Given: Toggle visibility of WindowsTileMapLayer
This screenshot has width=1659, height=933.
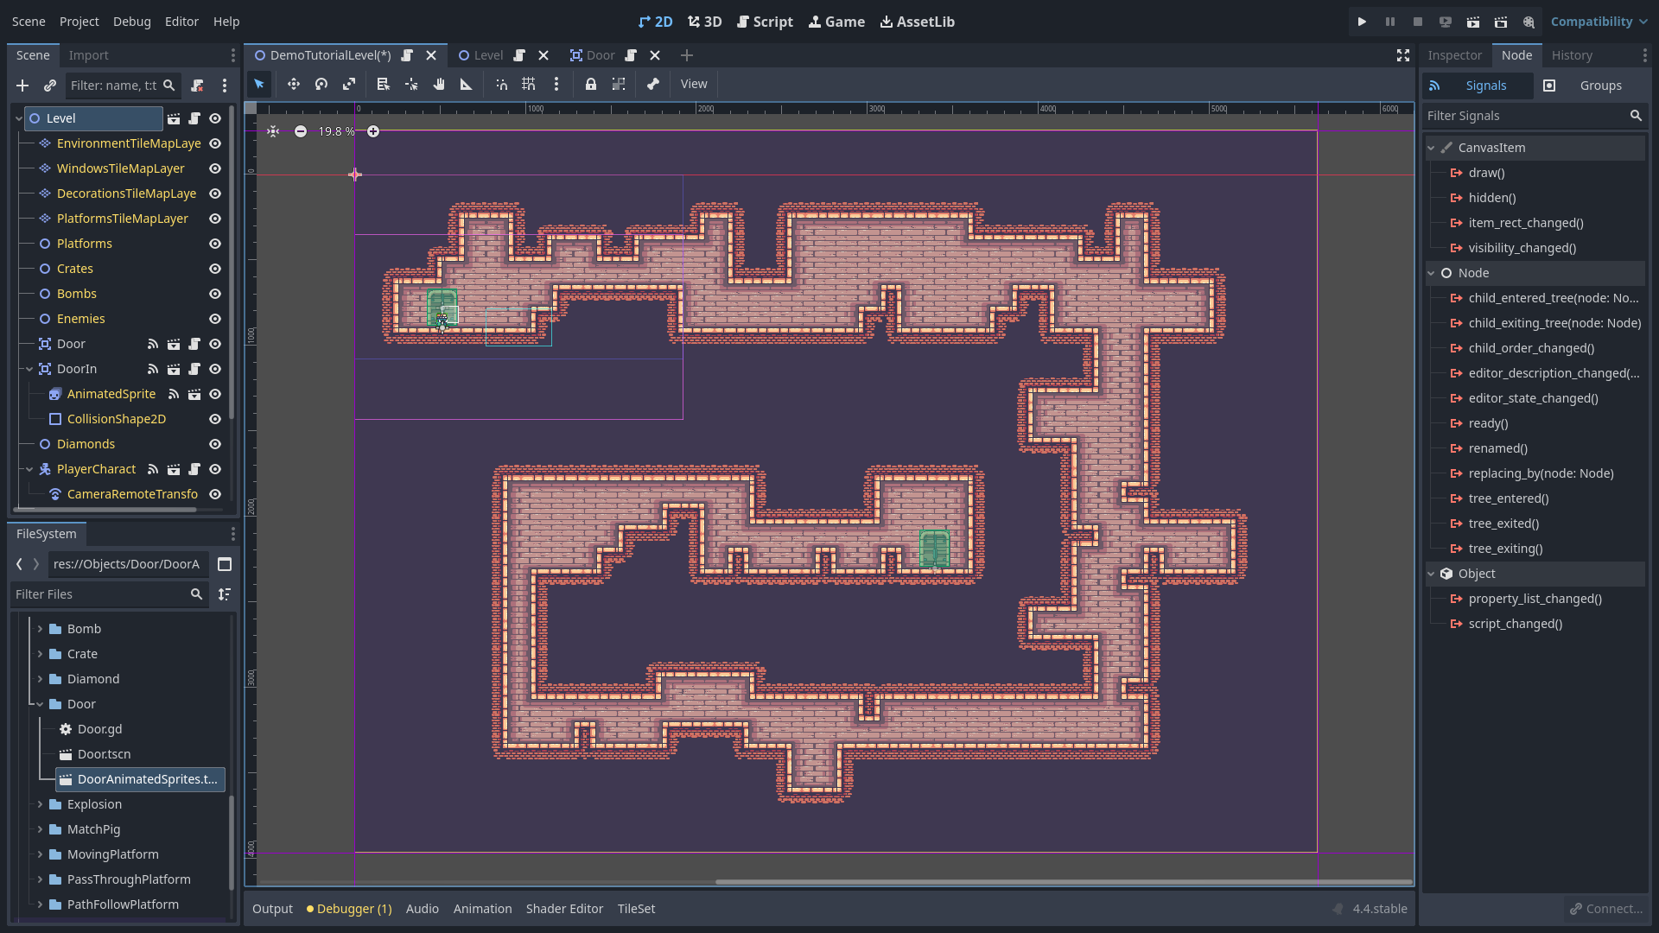Looking at the screenshot, I should tap(215, 168).
